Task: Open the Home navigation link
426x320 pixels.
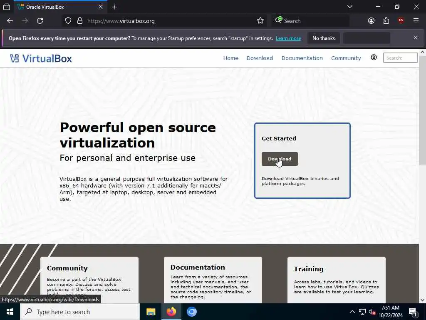Action: tap(230, 58)
